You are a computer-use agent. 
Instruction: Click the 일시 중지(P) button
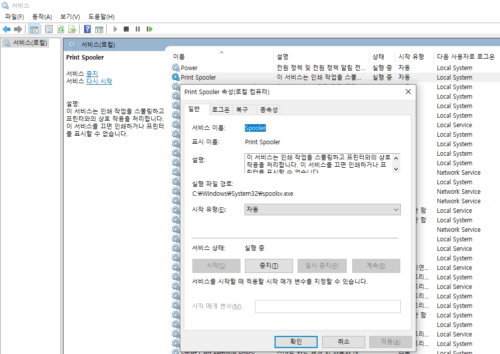322,266
